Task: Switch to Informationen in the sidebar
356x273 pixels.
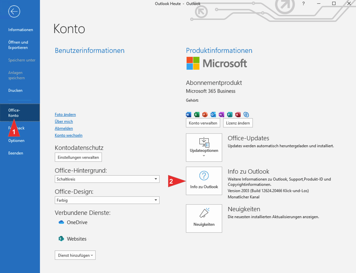Action: [x=20, y=29]
